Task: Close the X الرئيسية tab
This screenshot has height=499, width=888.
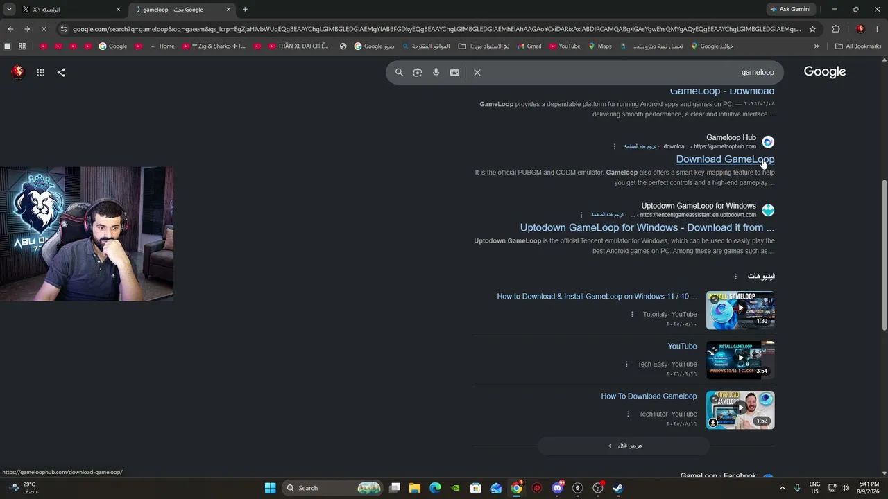Action: click(118, 10)
